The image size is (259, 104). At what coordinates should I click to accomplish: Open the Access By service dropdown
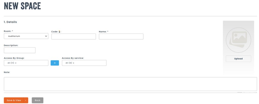click(84, 63)
